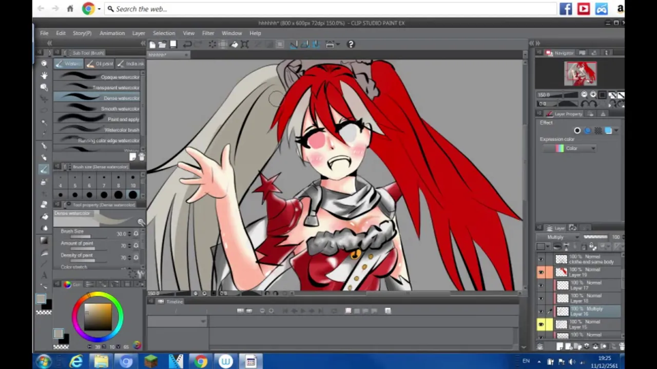Open the Animation menu
This screenshot has width=657, height=369.
coord(112,33)
